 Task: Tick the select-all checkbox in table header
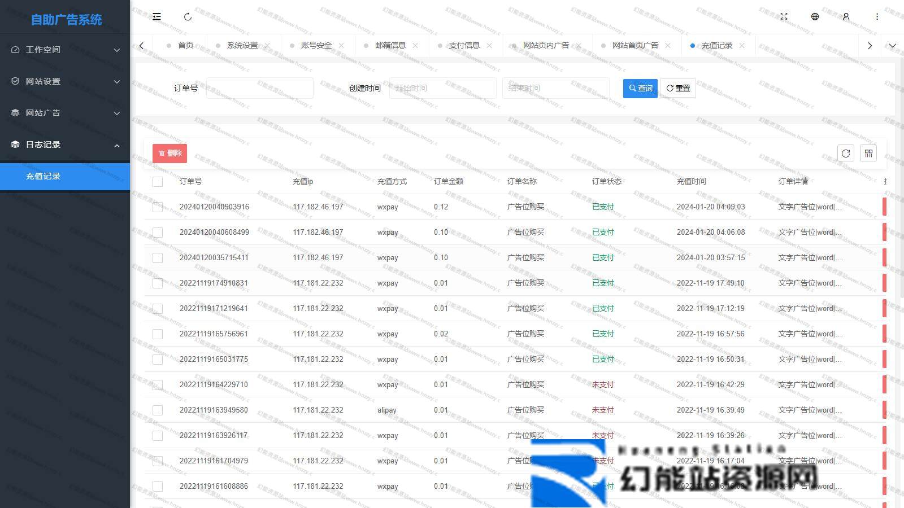[x=158, y=182]
